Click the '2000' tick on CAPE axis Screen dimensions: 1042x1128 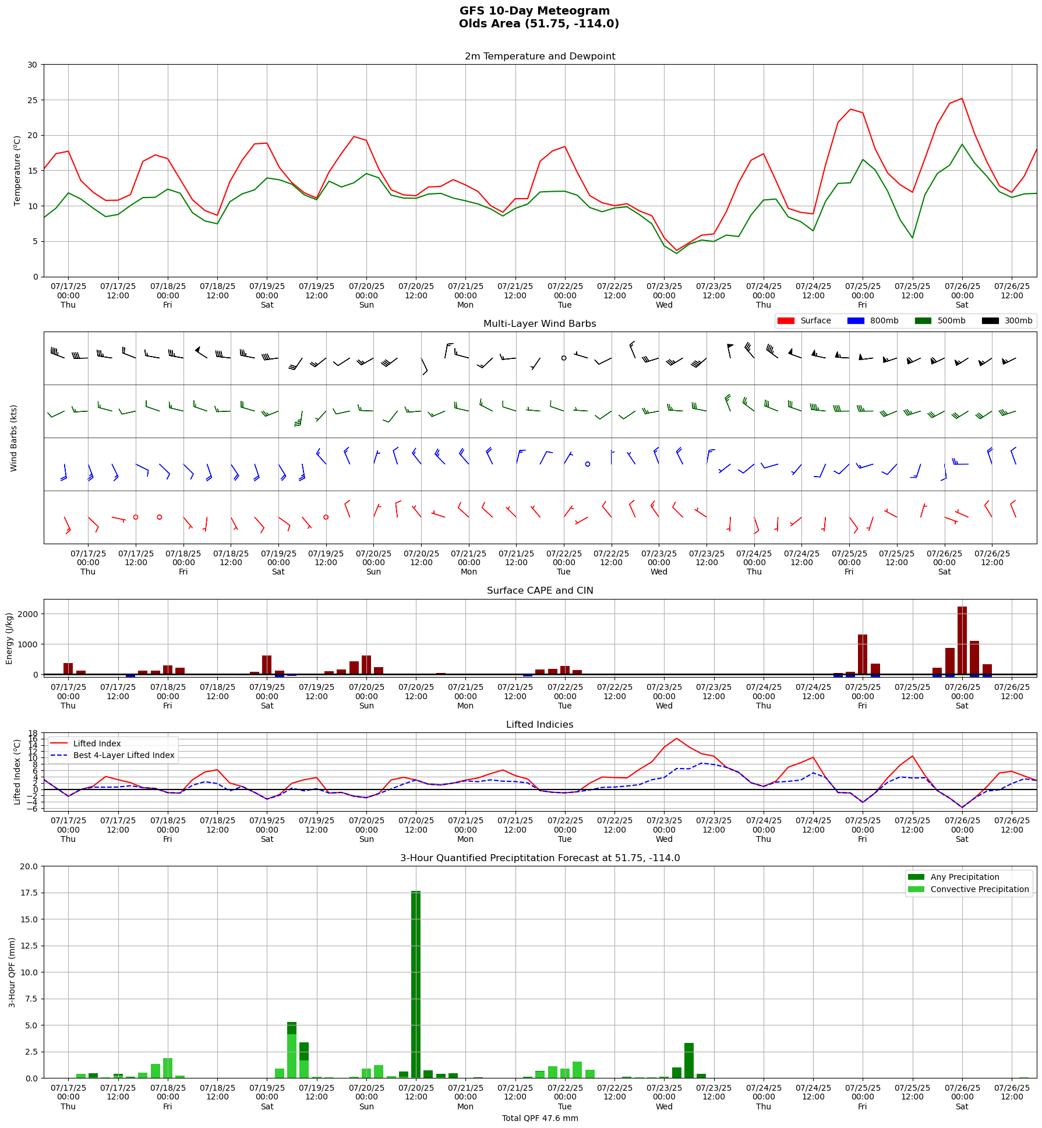click(x=28, y=614)
